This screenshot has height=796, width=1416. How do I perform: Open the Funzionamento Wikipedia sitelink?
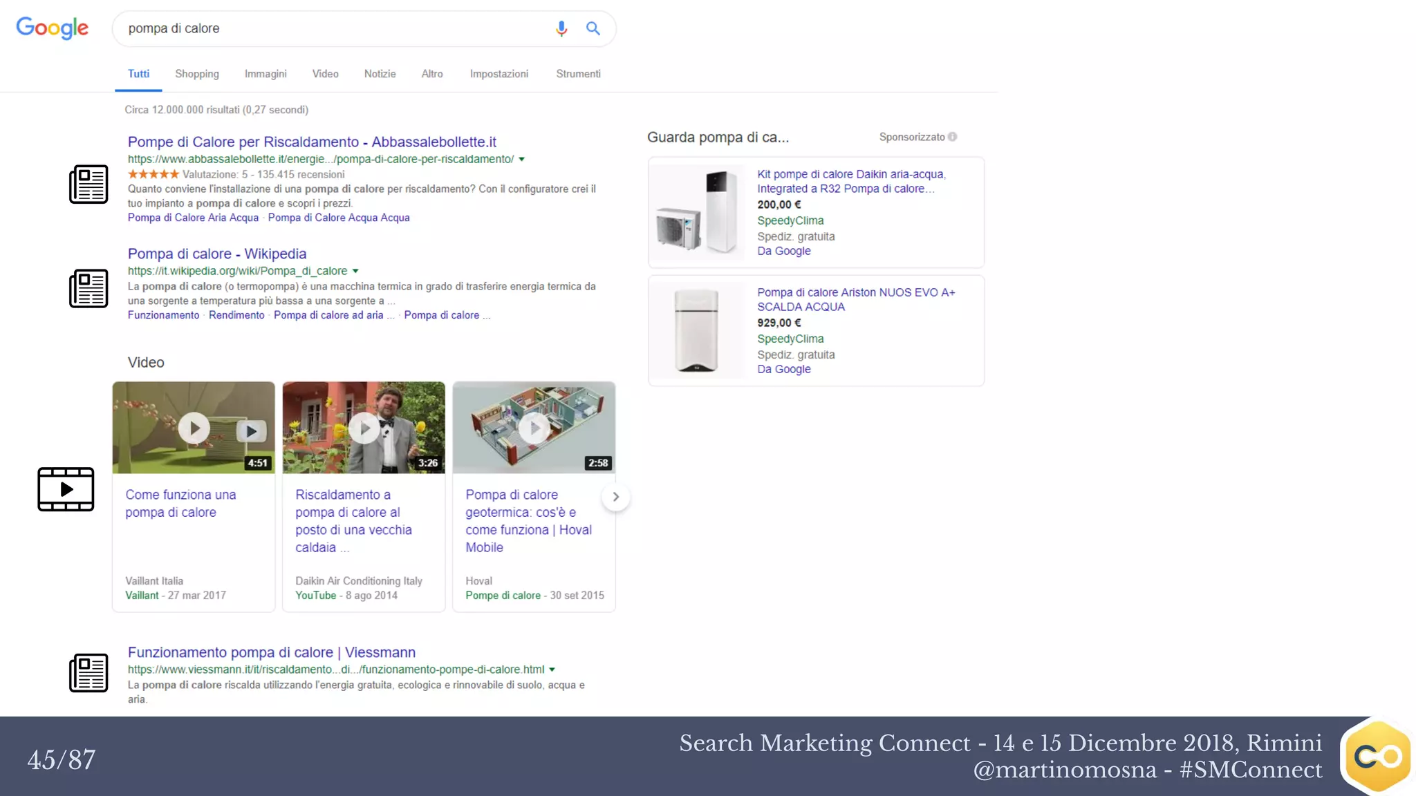click(163, 315)
